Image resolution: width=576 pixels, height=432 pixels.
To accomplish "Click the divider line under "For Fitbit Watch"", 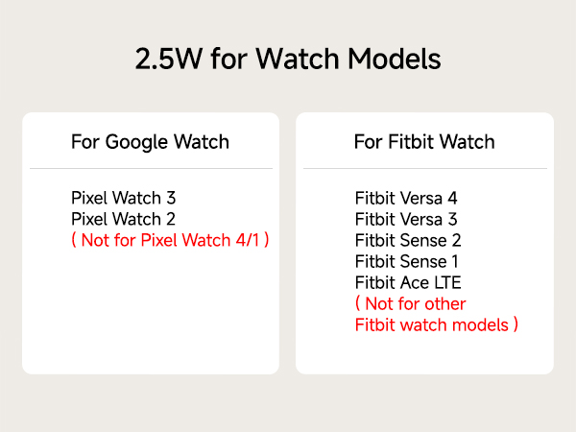I will [x=424, y=169].
